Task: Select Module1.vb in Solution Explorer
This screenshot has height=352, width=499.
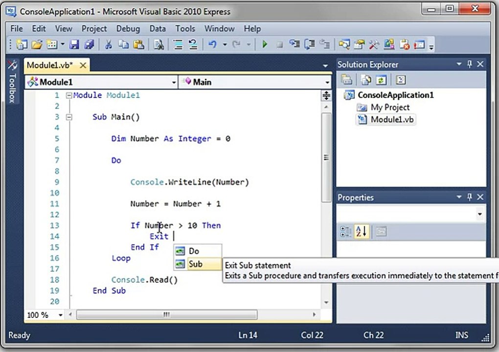Action: [392, 120]
